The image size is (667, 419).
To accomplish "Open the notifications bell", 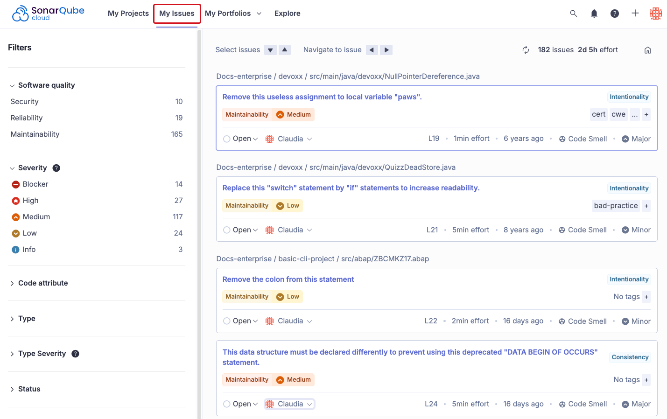I will 594,14.
